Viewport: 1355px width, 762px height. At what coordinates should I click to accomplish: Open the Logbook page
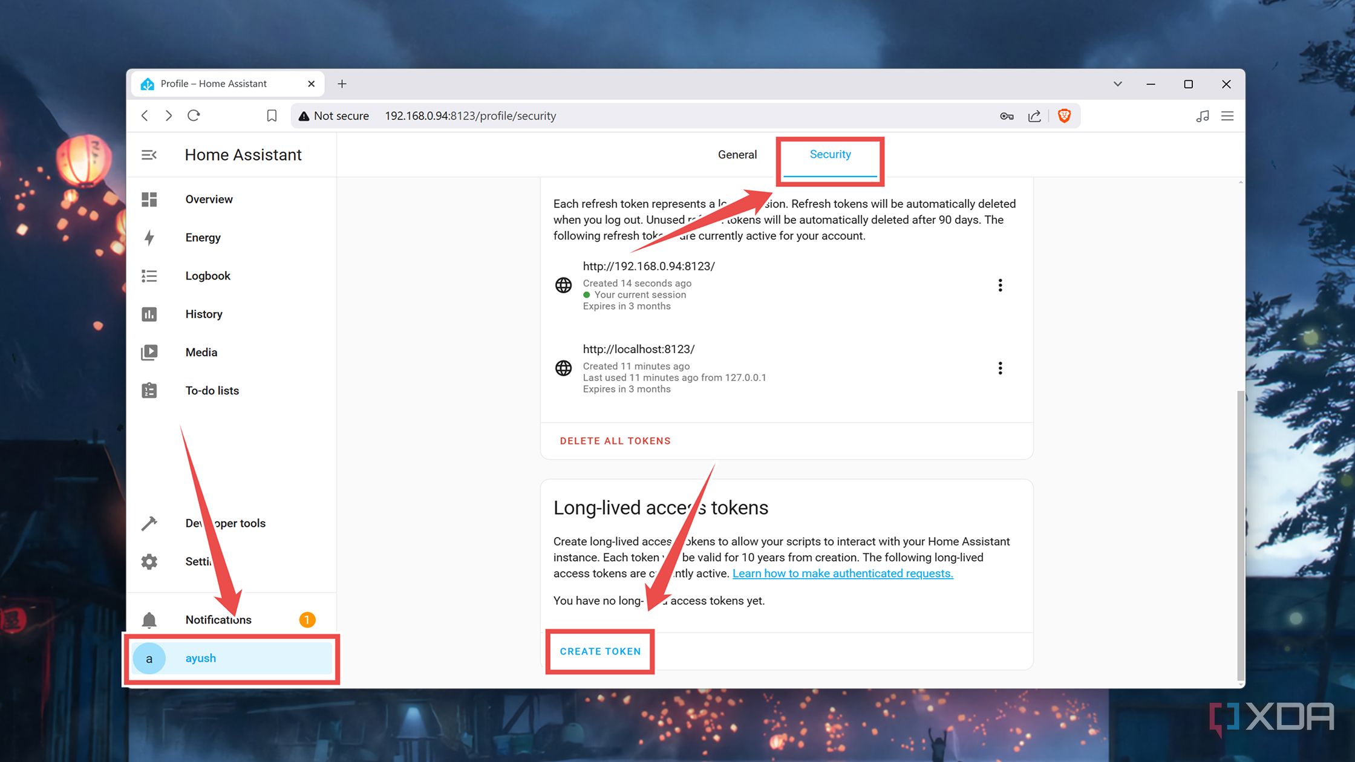click(207, 276)
